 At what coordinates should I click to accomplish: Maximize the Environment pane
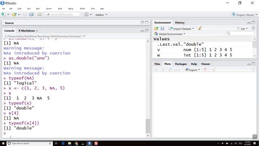coord(253,22)
